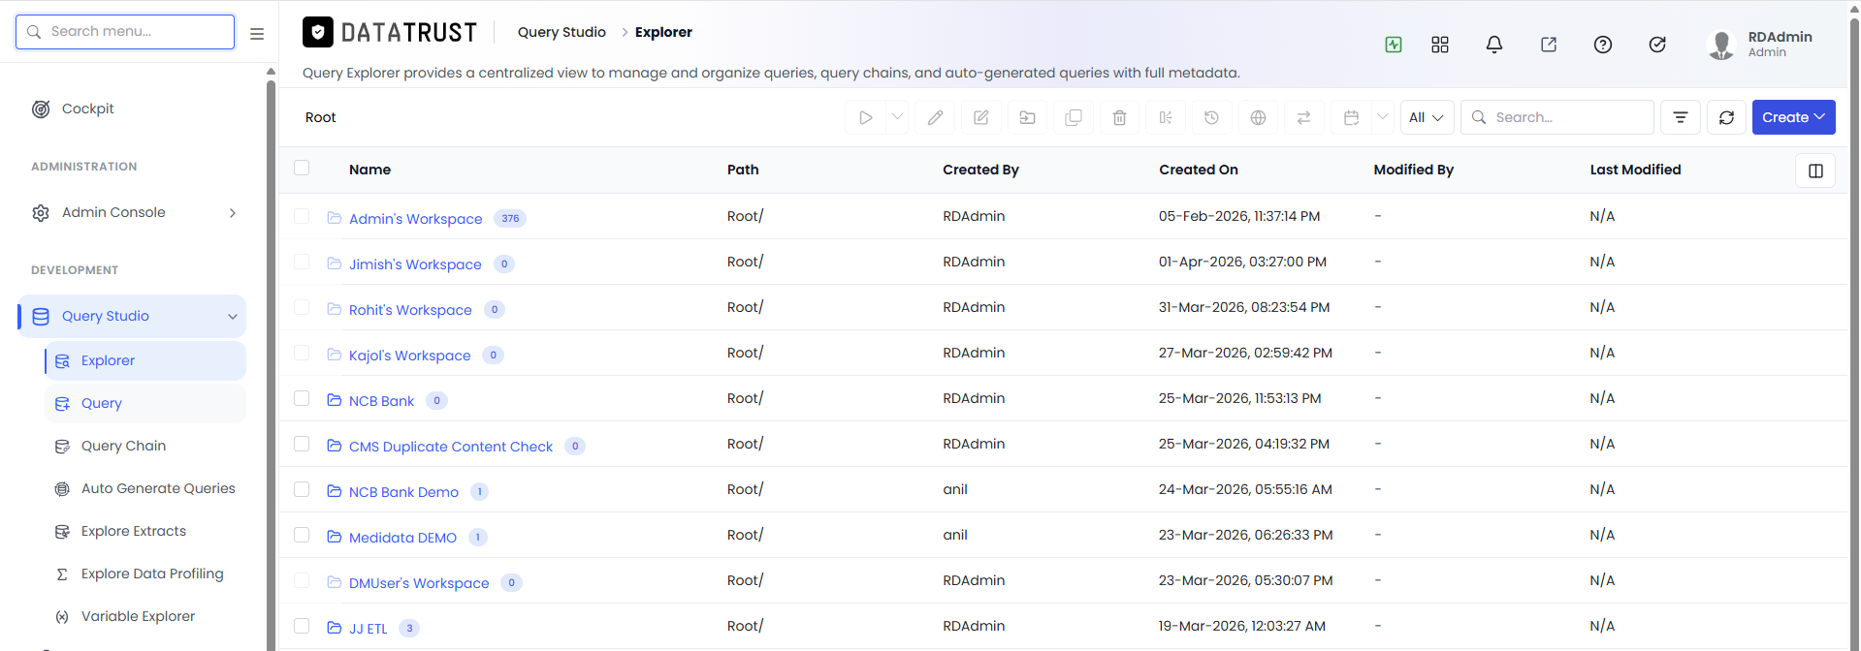Screen dimensions: 1861x651
Task: Click the filter lines icon
Action: [1681, 117]
